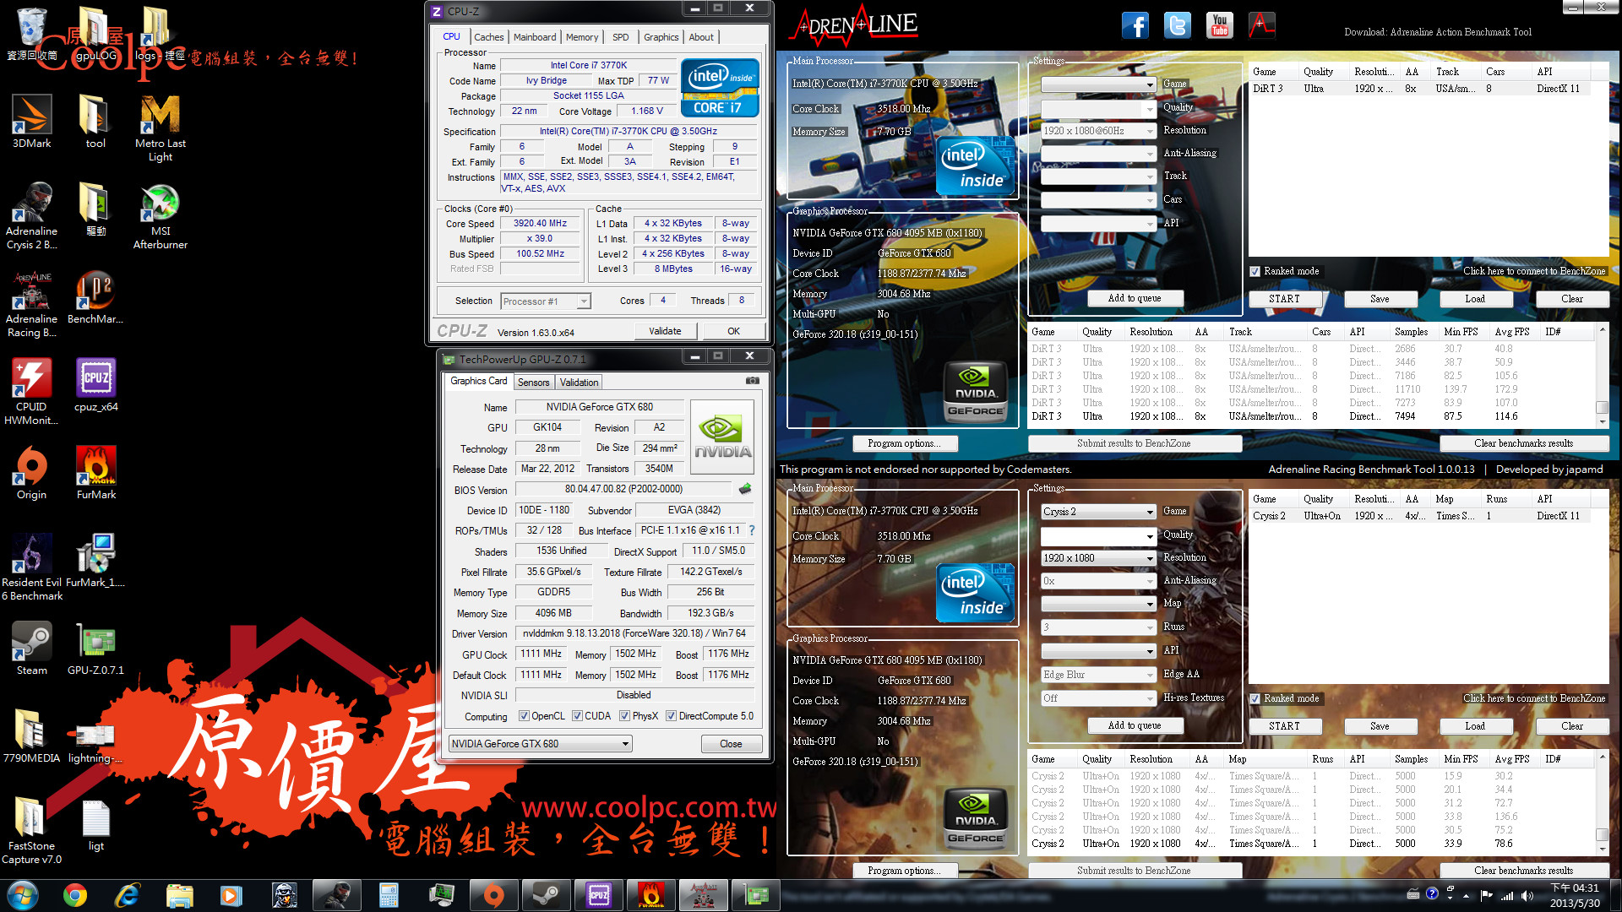The height and width of the screenshot is (912, 1622).
Task: Click the Facebook icon in Adrenaline header
Action: click(1135, 26)
